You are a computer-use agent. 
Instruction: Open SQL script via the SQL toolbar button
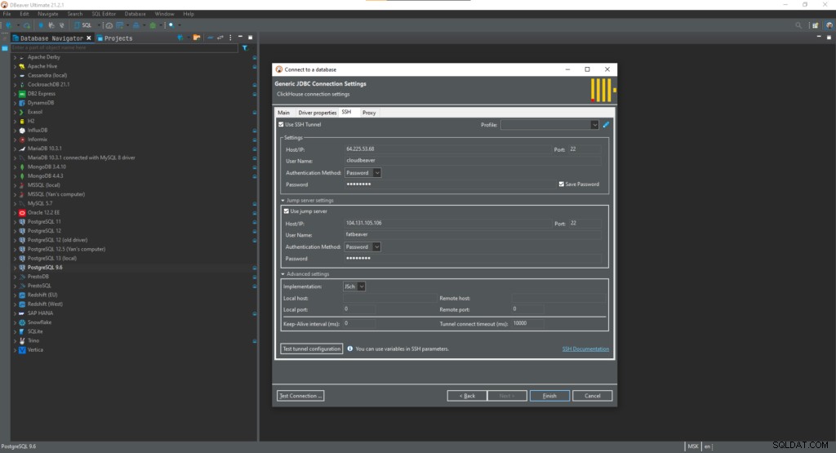pos(83,25)
